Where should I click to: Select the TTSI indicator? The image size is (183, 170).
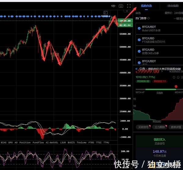[99, 143]
